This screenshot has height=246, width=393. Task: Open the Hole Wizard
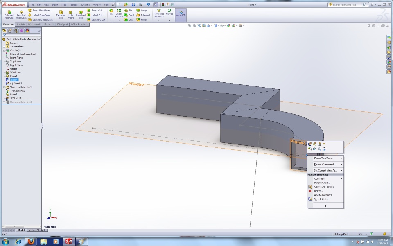pos(71,15)
